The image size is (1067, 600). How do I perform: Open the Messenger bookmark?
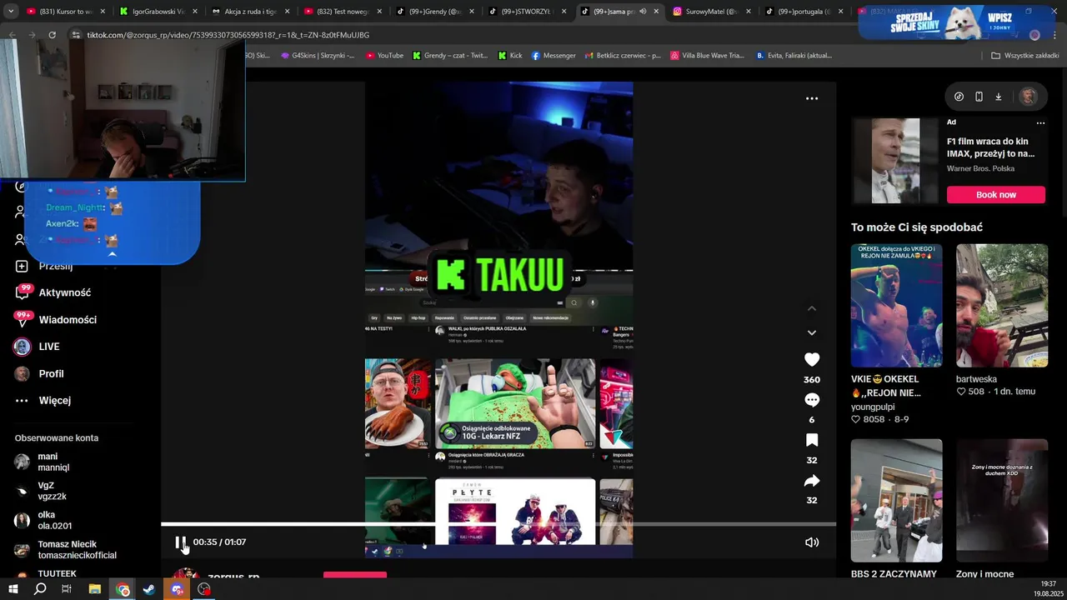[554, 56]
